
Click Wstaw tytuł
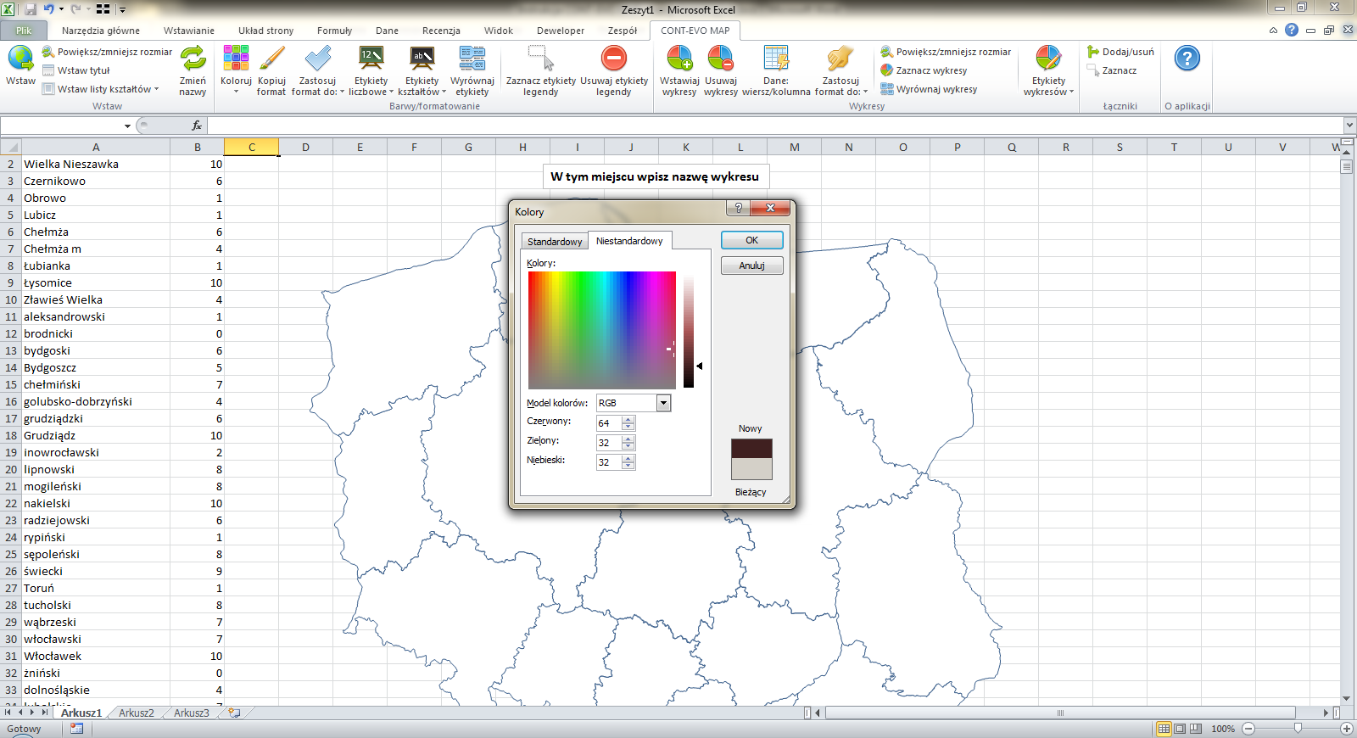76,70
